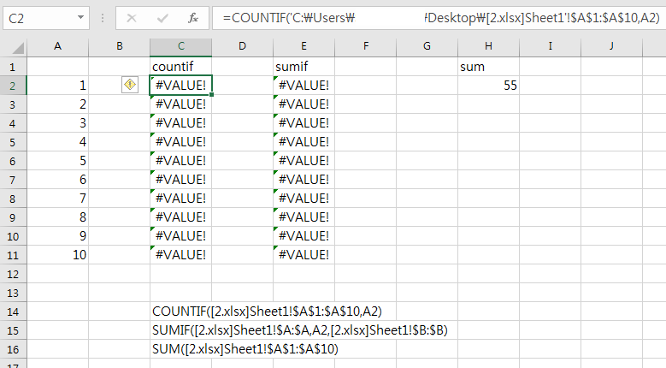The image size is (666, 368).
Task: Click the formula bar resize dots handle
Action: pos(103,18)
